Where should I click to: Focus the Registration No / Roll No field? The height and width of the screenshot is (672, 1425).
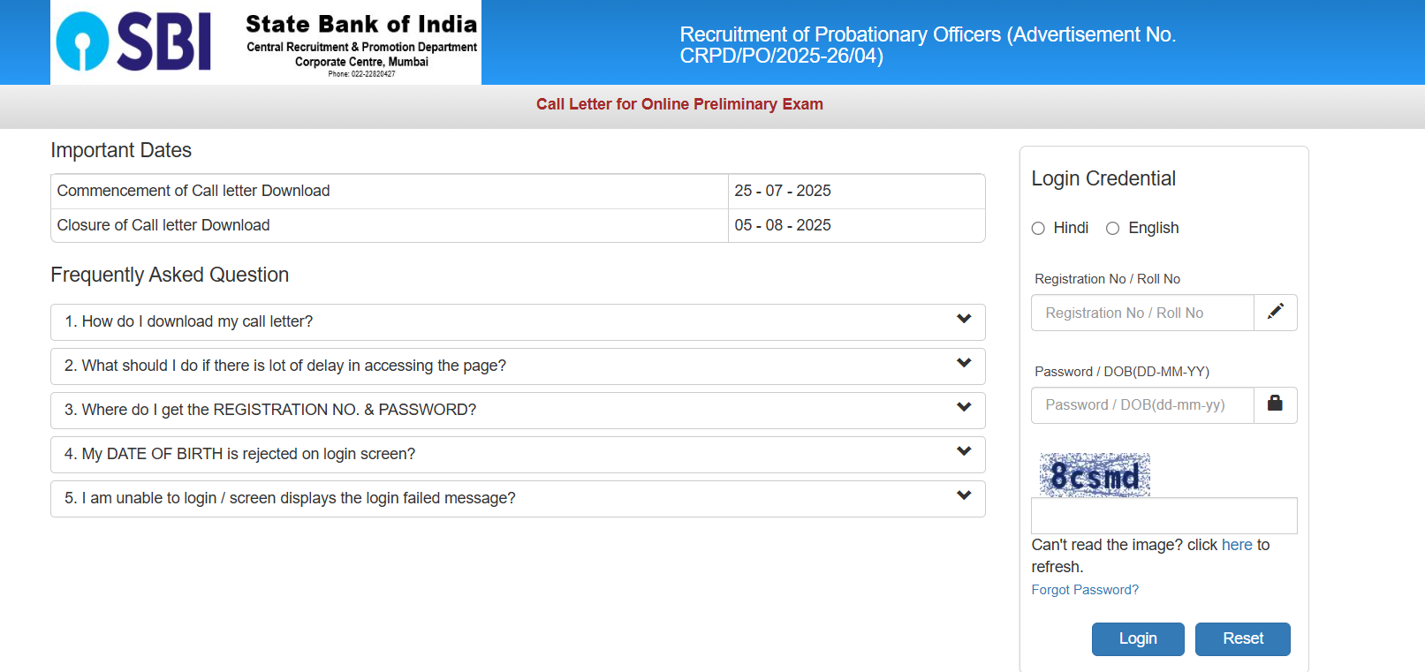pyautogui.click(x=1141, y=313)
